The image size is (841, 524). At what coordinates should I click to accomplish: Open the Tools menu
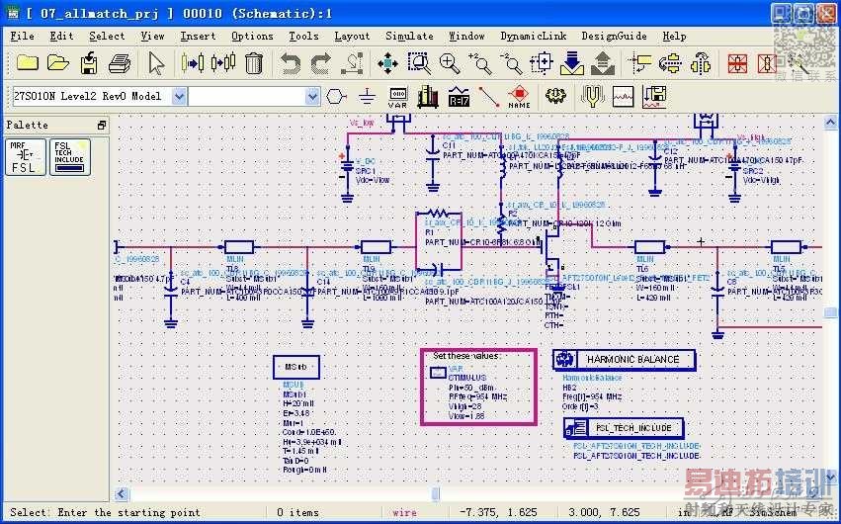pyautogui.click(x=303, y=36)
